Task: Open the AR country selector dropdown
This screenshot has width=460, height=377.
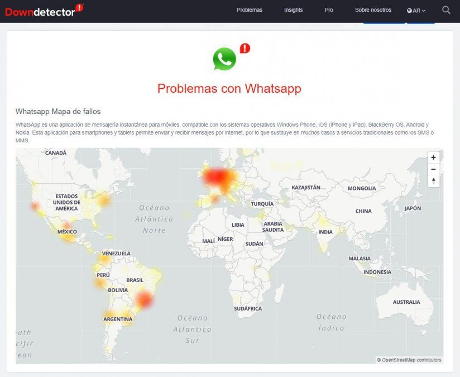Action: pos(417,9)
